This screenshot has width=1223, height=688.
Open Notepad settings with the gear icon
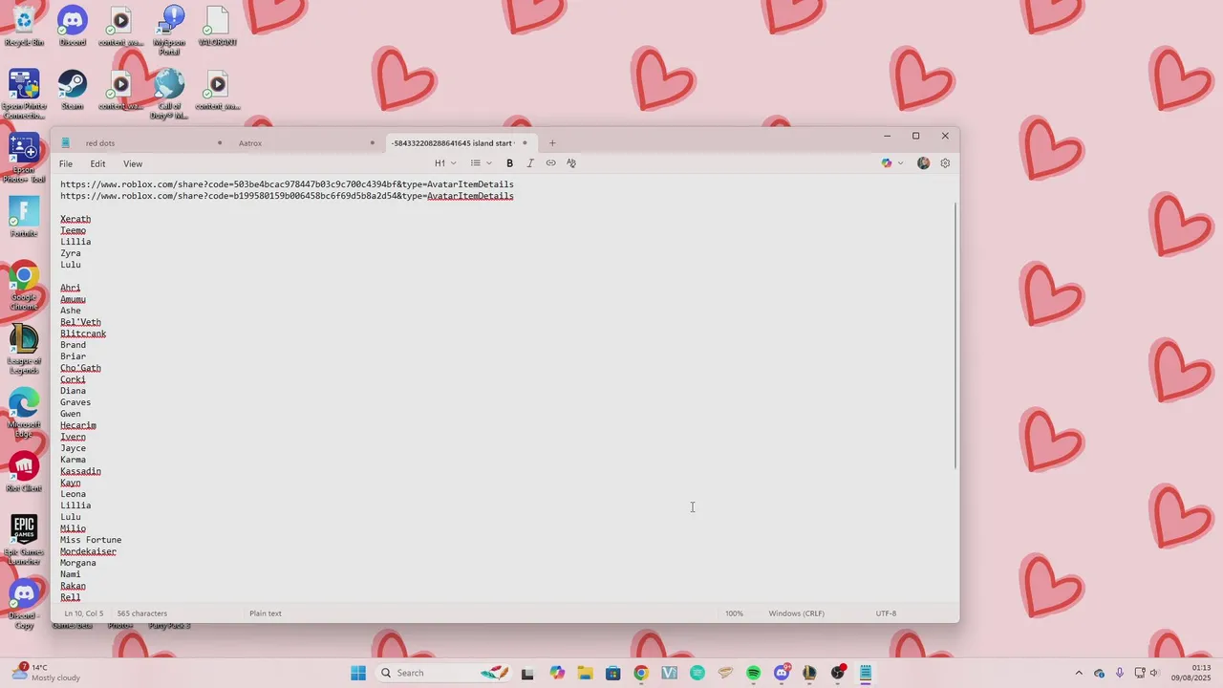tap(945, 163)
